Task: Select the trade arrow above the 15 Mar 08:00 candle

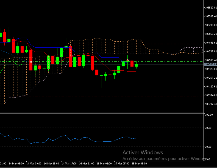Action: [127, 60]
